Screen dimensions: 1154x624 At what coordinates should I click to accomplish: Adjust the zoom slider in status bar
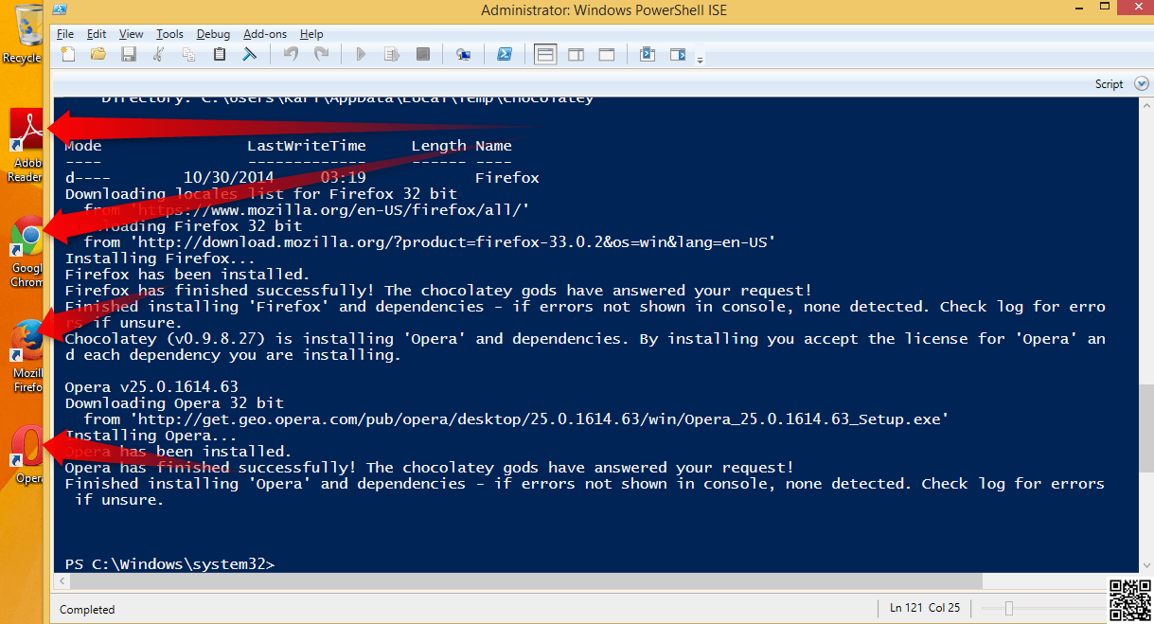click(x=1009, y=608)
